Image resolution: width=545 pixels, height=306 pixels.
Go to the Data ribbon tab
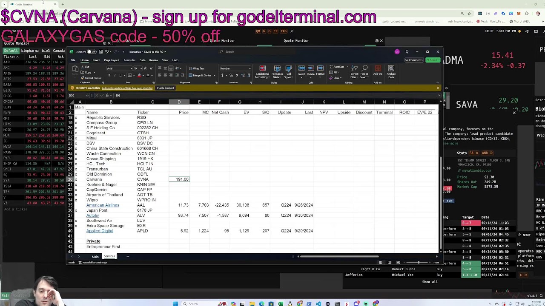142,60
